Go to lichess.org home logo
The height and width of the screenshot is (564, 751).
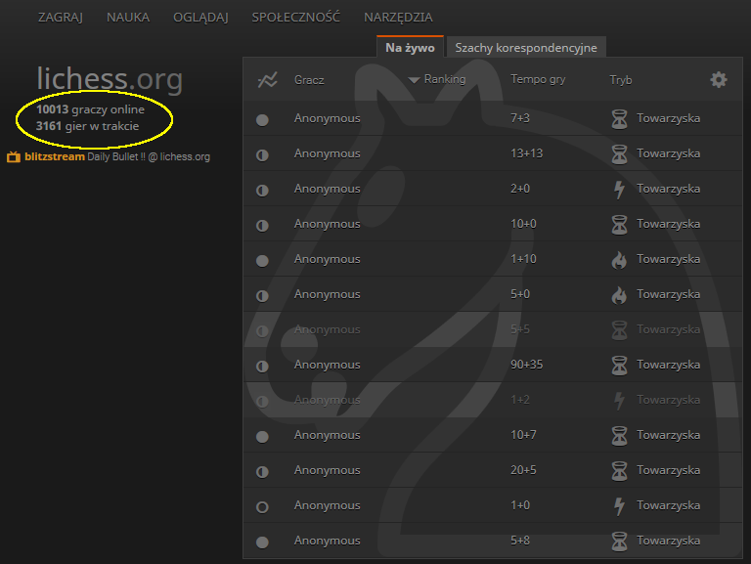tap(110, 78)
